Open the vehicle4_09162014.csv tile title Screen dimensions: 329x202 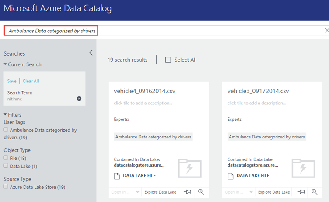point(144,91)
